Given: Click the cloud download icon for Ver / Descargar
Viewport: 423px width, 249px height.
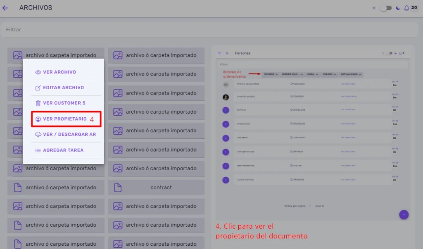Looking at the screenshot, I should [38, 134].
